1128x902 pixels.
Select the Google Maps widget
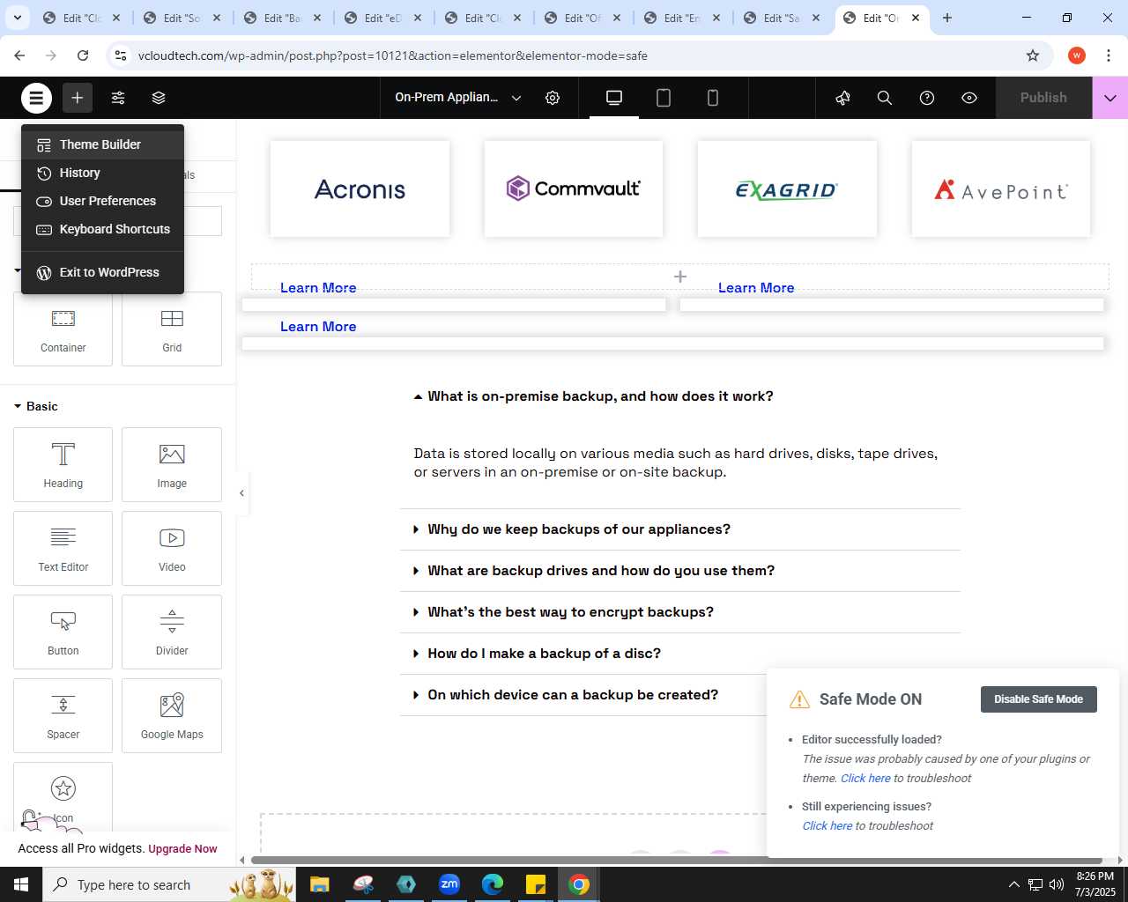(172, 715)
